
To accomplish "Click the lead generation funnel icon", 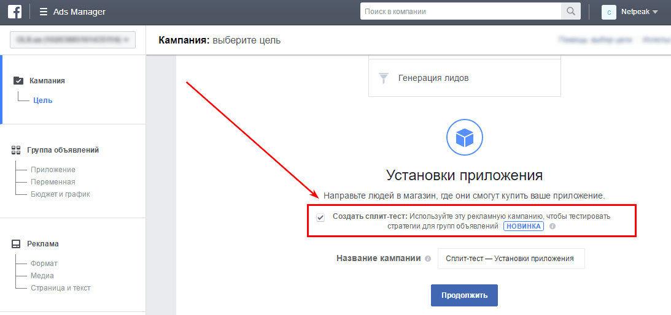I will (384, 78).
